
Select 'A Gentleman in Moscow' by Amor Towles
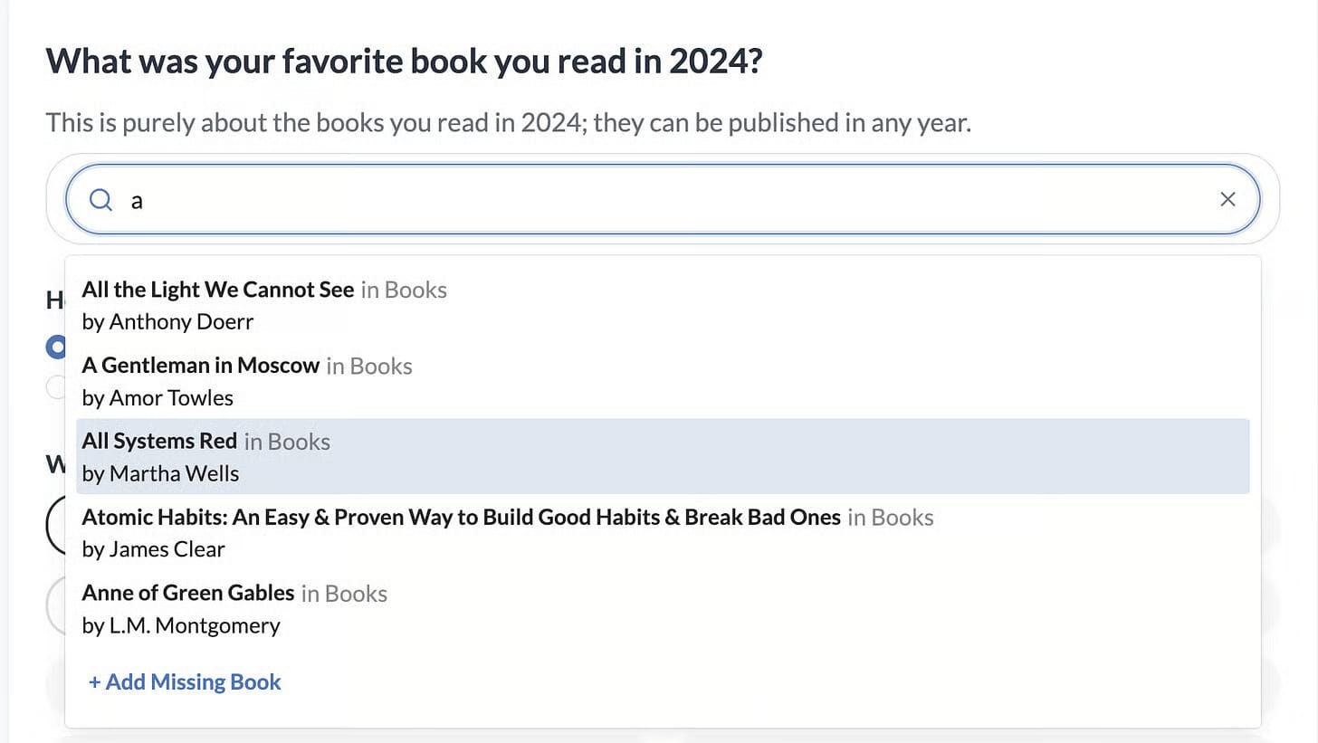point(200,366)
